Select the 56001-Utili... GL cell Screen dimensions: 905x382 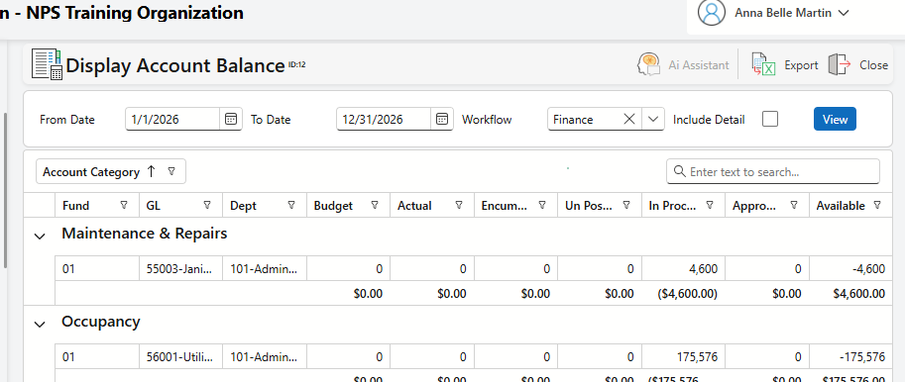pos(180,357)
